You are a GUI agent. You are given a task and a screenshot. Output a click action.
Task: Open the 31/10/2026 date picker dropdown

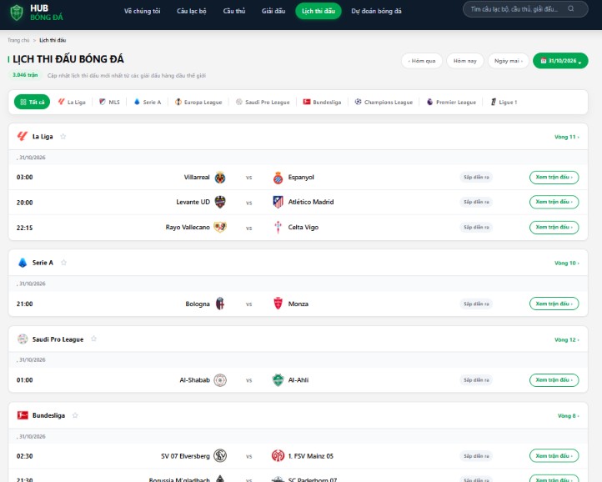(x=560, y=61)
